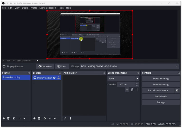Open the View menu
The image size is (182, 128).
[17, 8]
